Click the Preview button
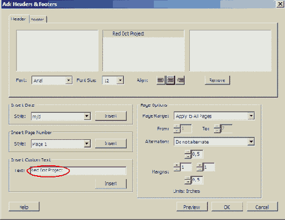 192,207
